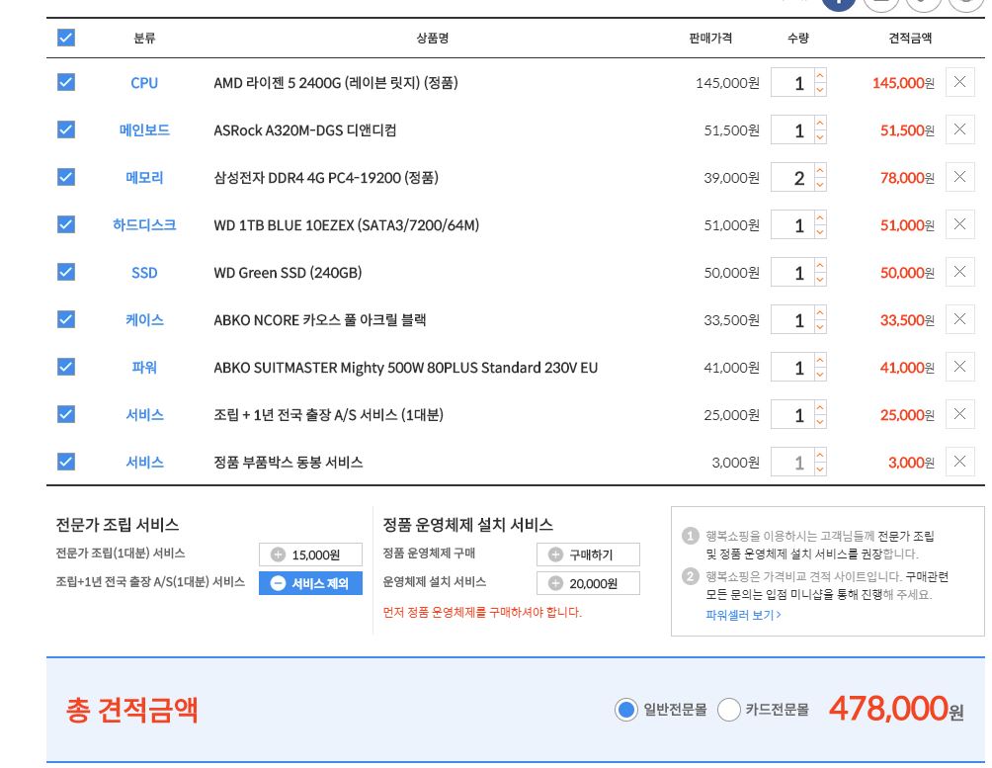Add 전문가 조립 service for 15,000원
992x768 pixels.
tap(310, 555)
